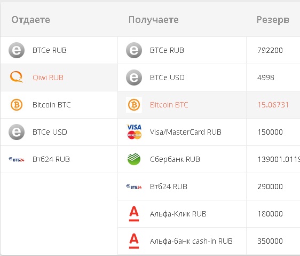This screenshot has width=300, height=256.
Task: Choose BTCe USD in the Отдаете list
Action: (59, 132)
